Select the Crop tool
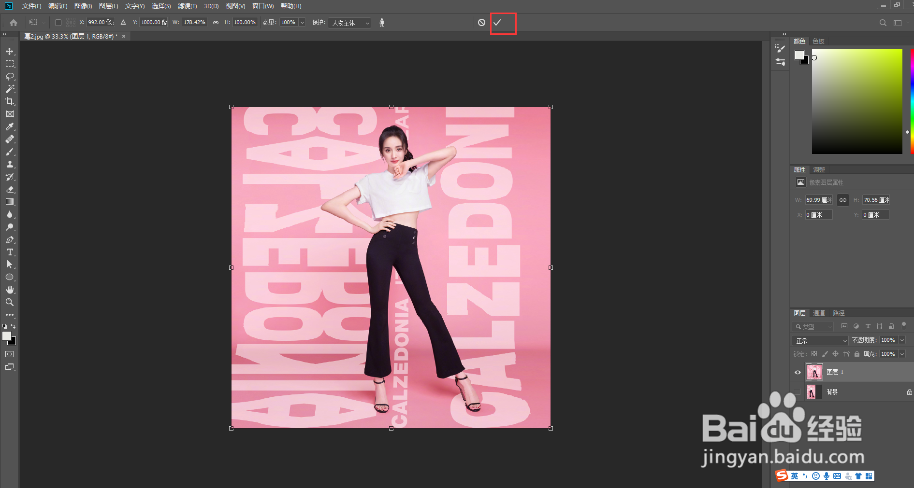This screenshot has height=488, width=914. (10, 102)
